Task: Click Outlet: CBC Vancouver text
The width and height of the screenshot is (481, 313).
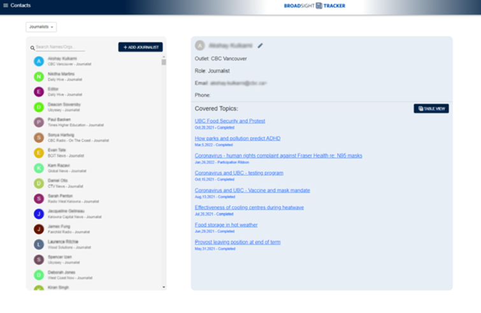Action: (x=220, y=59)
